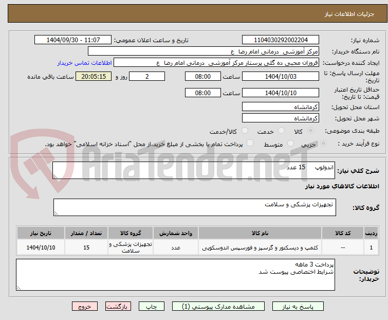Click the تعداد / مقدار column header
388x320 pixels.
(86, 233)
